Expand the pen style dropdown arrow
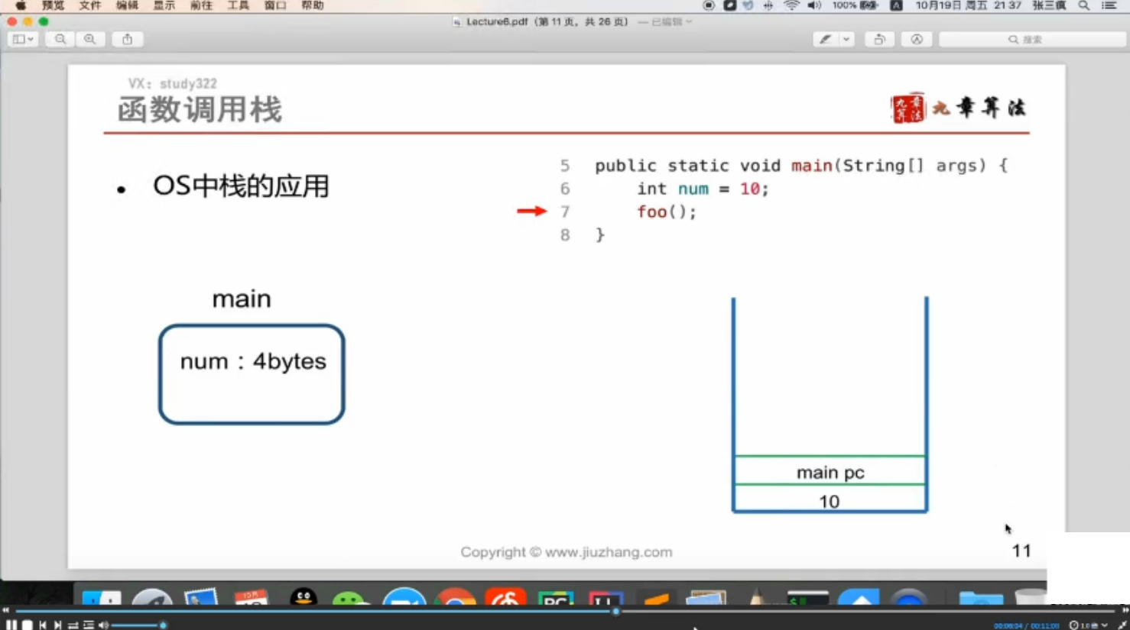1130x630 pixels. pos(845,39)
